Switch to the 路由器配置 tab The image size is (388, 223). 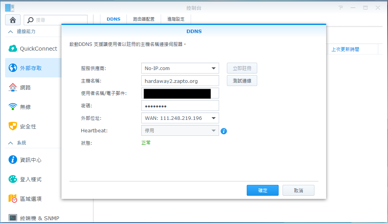pos(144,19)
